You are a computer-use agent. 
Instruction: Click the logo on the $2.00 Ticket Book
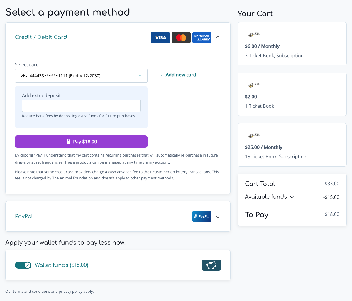click(x=253, y=85)
